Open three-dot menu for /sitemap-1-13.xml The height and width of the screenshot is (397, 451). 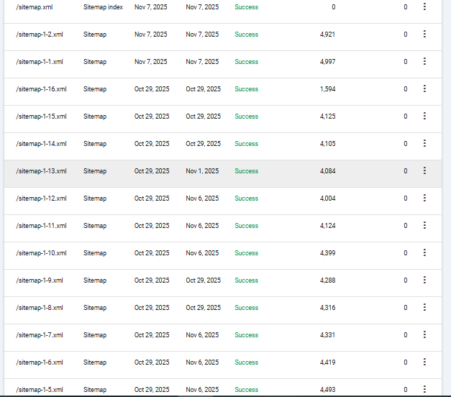tap(424, 170)
